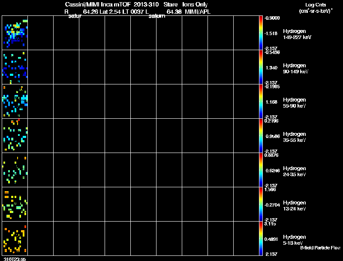
Task: Click the 0.4891 scale value
Action: 271,239
